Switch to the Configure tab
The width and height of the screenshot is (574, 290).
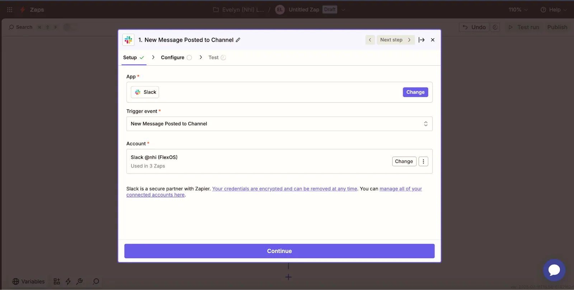click(x=176, y=57)
